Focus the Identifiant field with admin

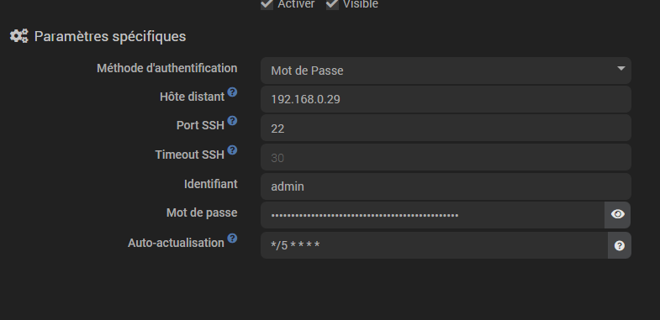446,186
